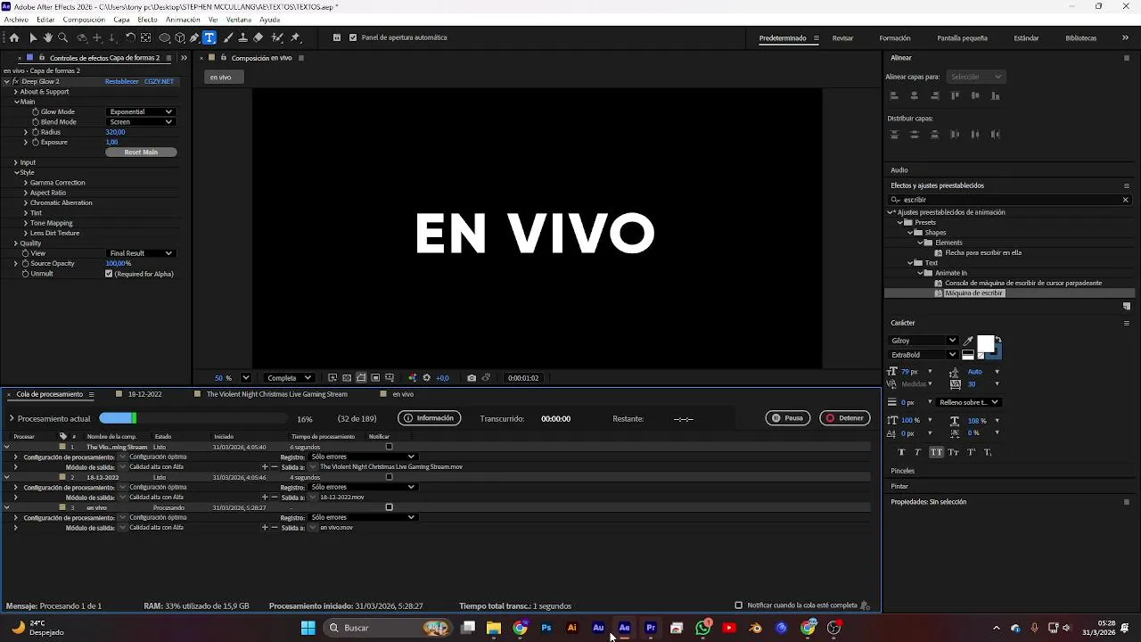Select the Eraser tool
The height and width of the screenshot is (642, 1141).
pyautogui.click(x=259, y=38)
